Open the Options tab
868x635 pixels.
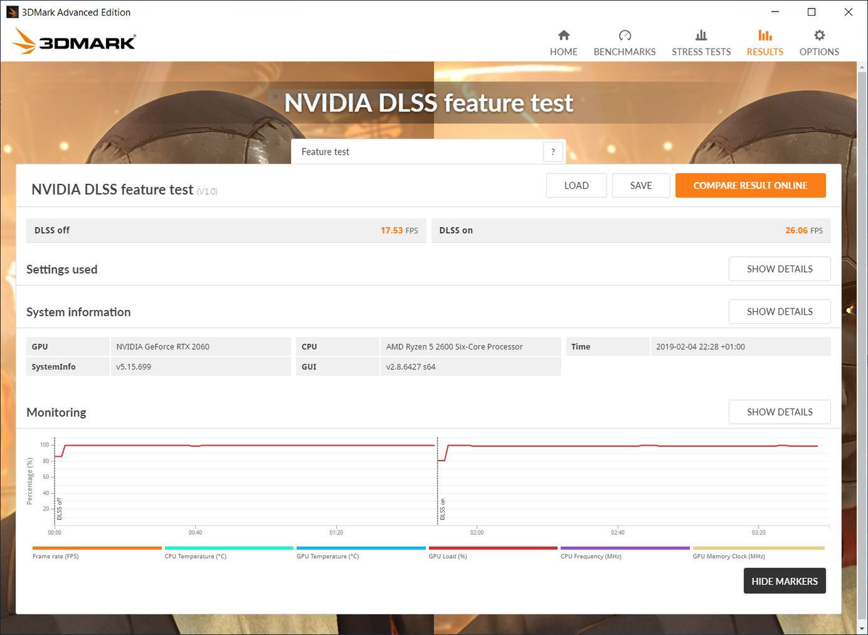[819, 43]
